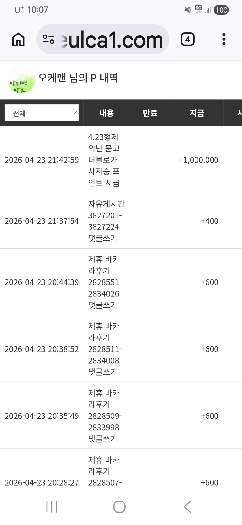Tap the 만료 column header
Screen dimensions: 242x525
click(x=150, y=113)
